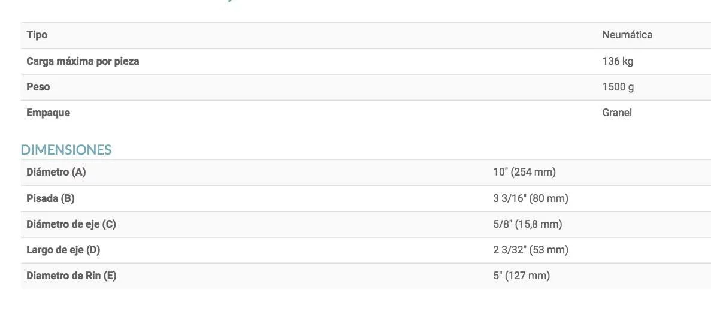Screen dimensions: 711x329
Task: Click the Diámetro de eje (C) label
Action: coord(71,224)
